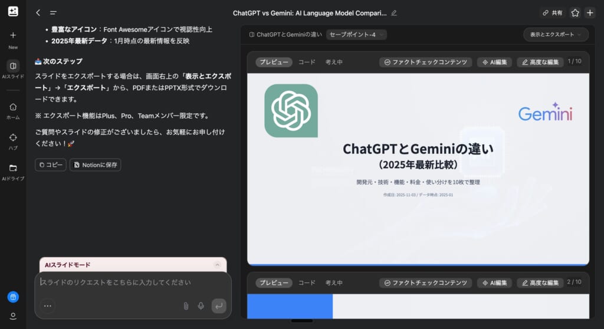Image resolution: width=604 pixels, height=329 pixels.
Task: Collapse the AIスライドモード banner chevron
Action: click(x=217, y=265)
